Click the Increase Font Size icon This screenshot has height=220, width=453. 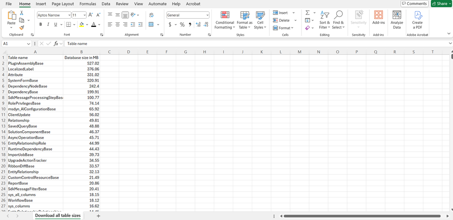(91, 15)
